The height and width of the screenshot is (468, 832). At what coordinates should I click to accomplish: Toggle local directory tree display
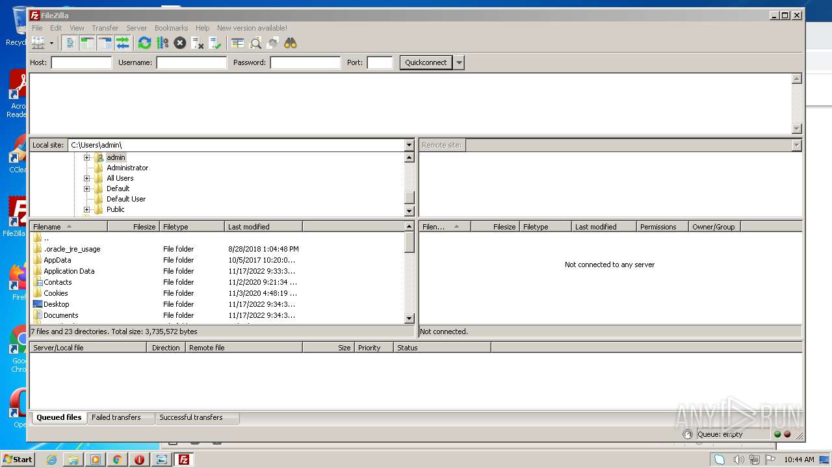point(87,43)
